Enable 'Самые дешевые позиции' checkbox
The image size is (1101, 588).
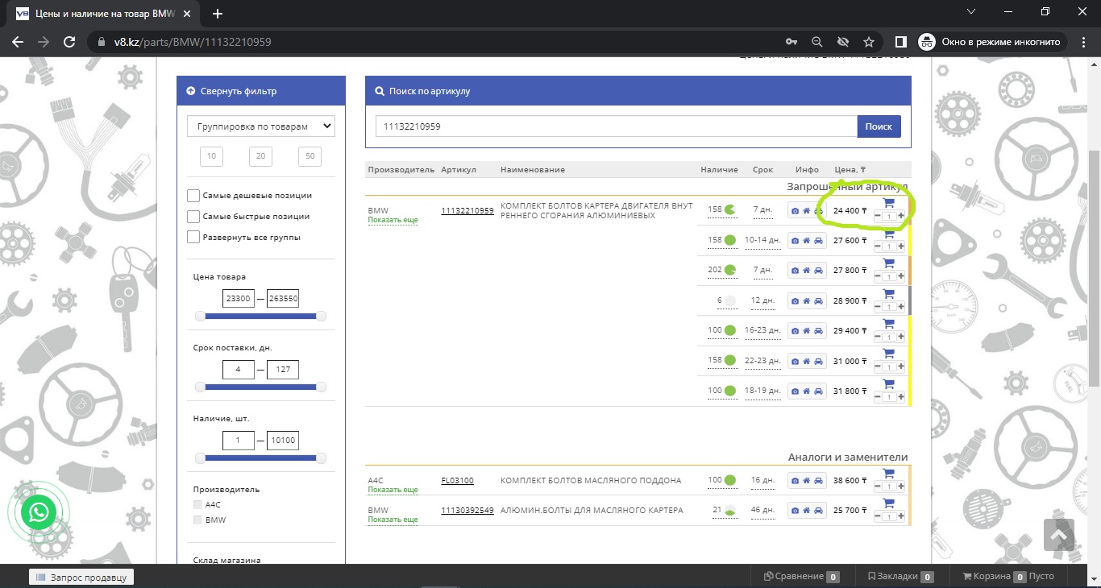193,196
